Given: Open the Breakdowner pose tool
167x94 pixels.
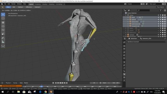Looking at the screenshot, I should coord(3,46).
